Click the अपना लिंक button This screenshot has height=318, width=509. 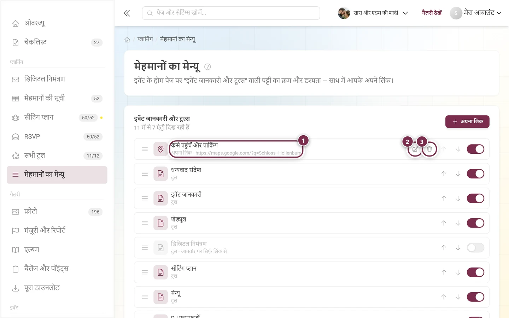[x=467, y=122]
